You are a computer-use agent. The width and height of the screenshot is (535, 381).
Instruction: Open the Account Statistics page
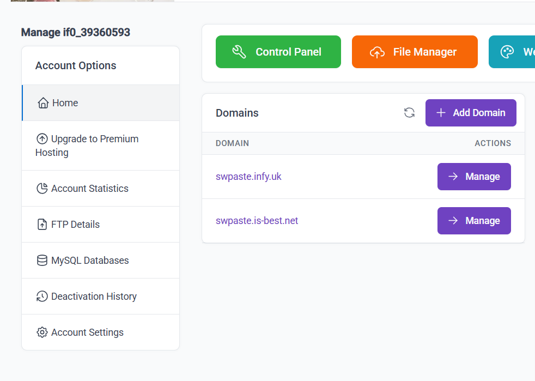(x=90, y=189)
